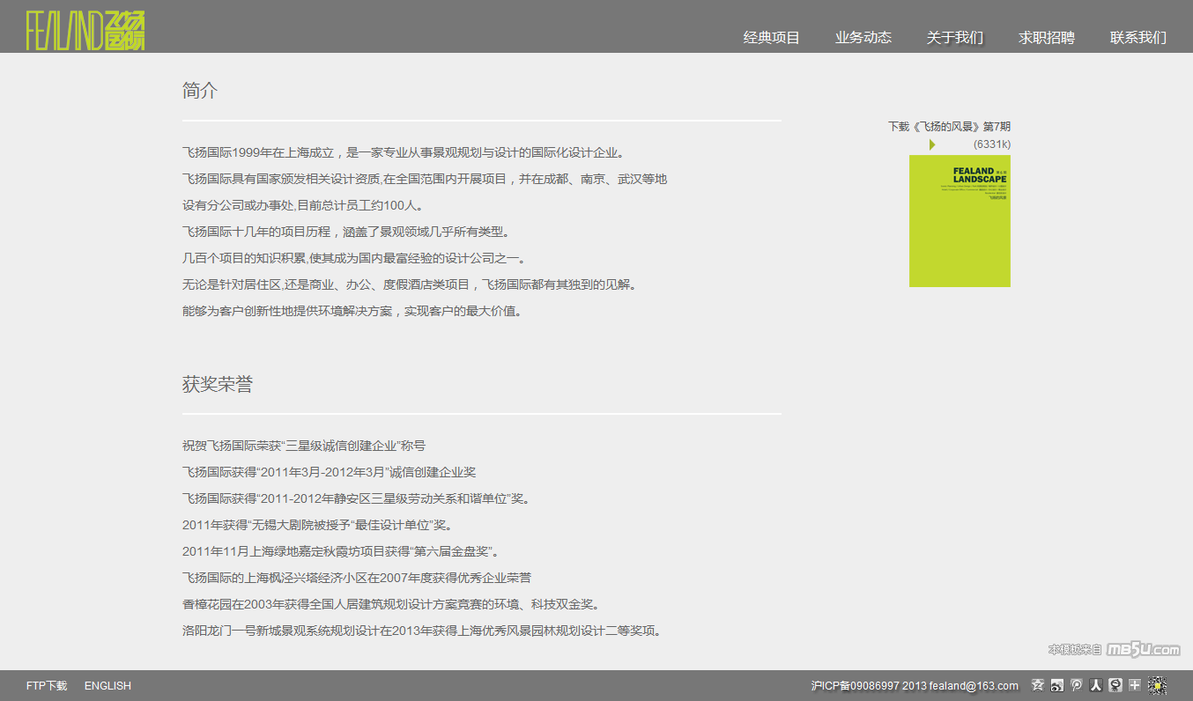Go to 关于我们 page
Image resolution: width=1193 pixels, height=701 pixels.
[x=954, y=38]
